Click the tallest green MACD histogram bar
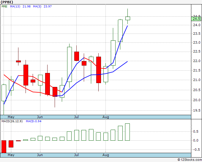Image resolution: width=202 pixels, height=162 pixels. click(127, 132)
